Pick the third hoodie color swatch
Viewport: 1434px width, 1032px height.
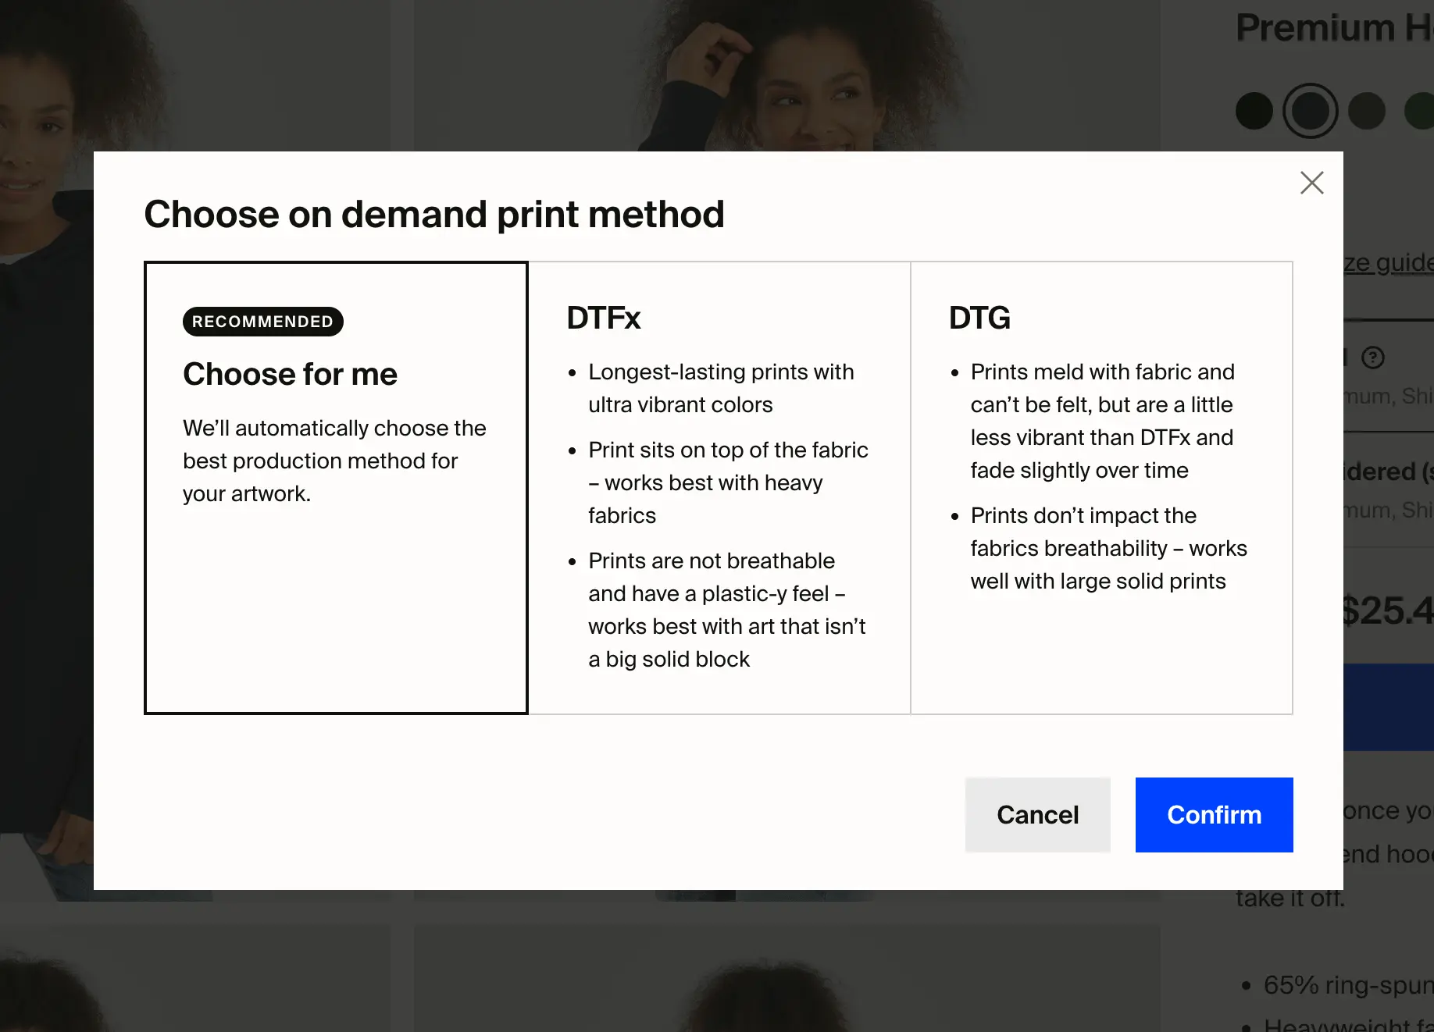click(1365, 110)
